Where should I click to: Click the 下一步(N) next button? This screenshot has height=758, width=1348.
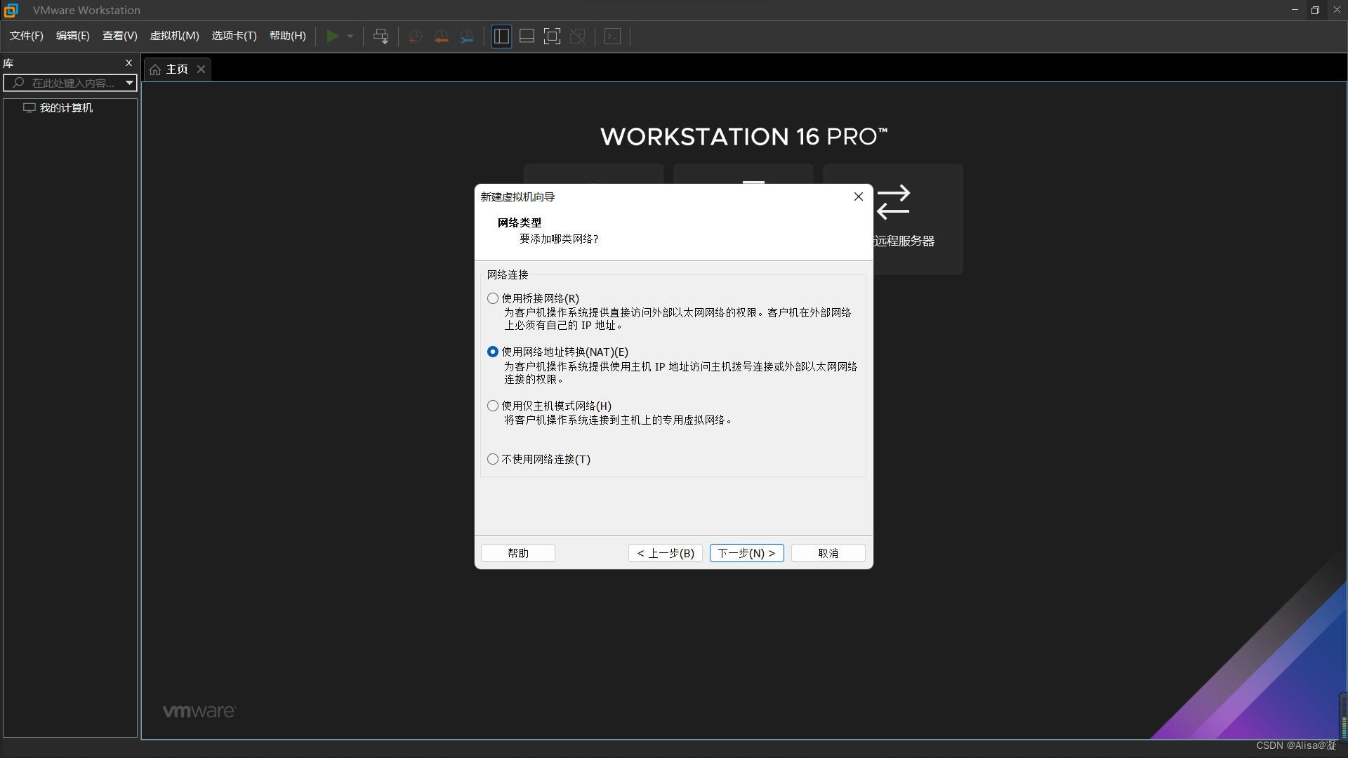click(746, 553)
